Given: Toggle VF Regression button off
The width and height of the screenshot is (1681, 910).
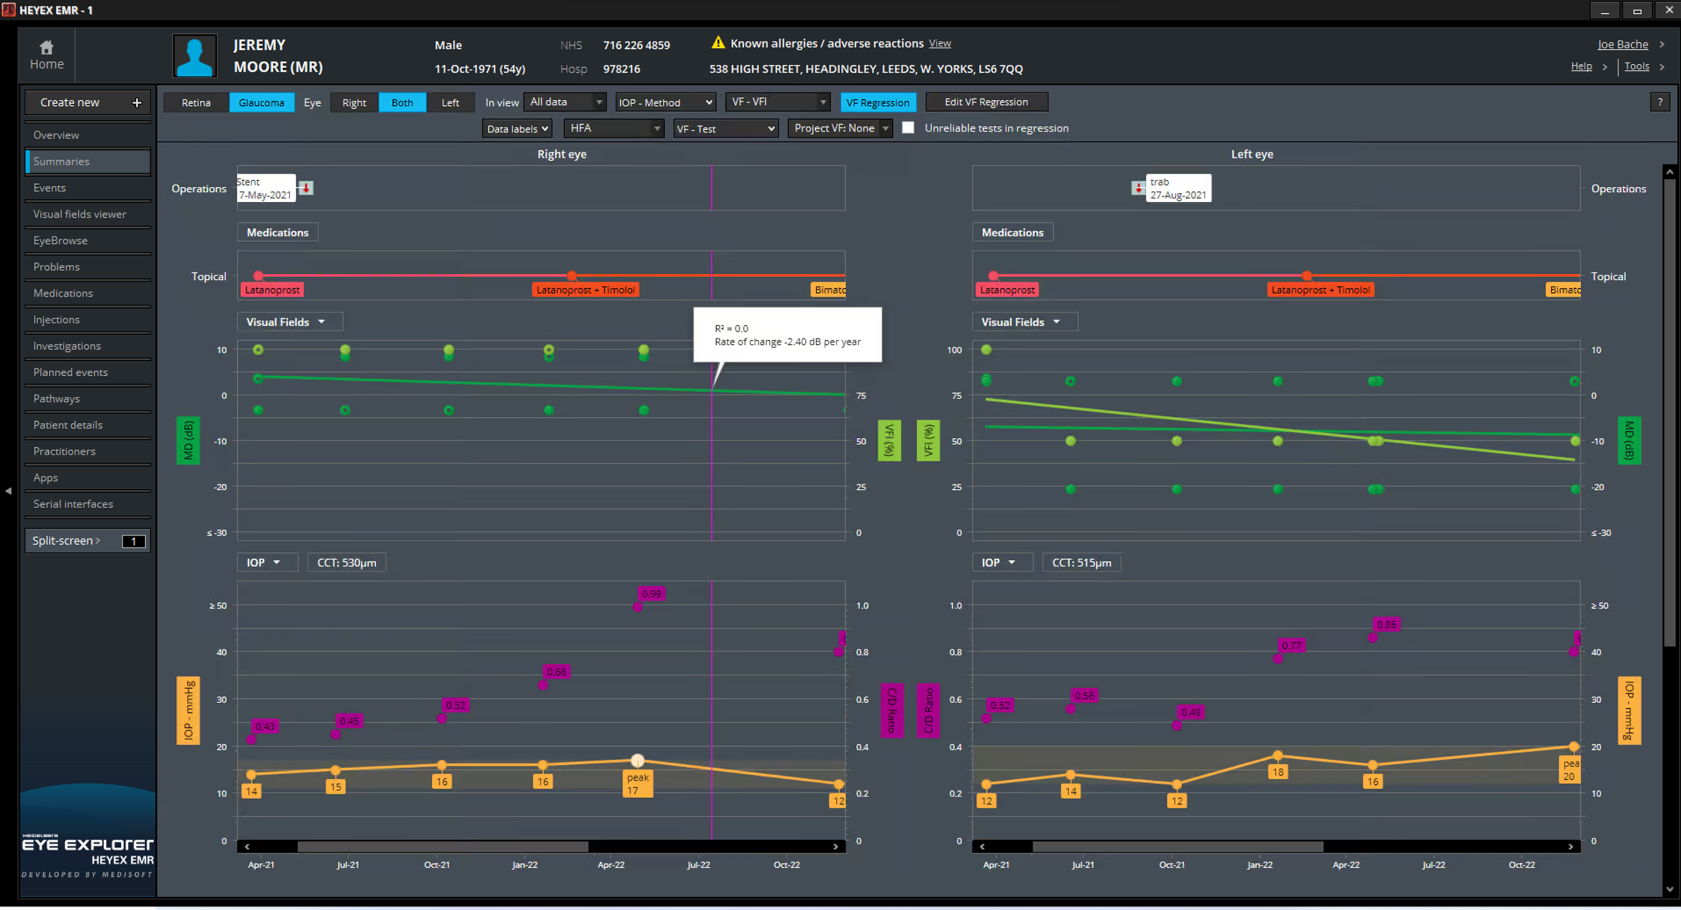Looking at the screenshot, I should point(877,103).
